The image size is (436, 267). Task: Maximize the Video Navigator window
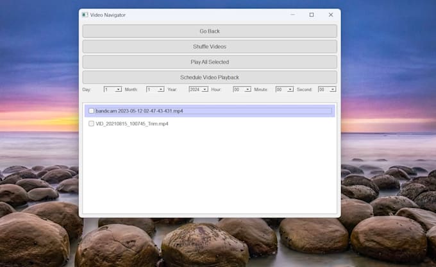(312, 15)
